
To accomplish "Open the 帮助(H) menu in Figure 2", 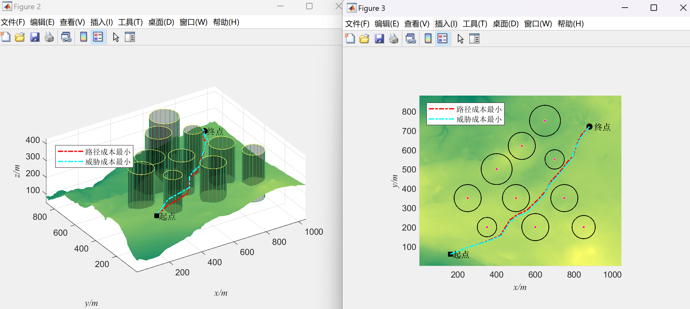I will [226, 22].
